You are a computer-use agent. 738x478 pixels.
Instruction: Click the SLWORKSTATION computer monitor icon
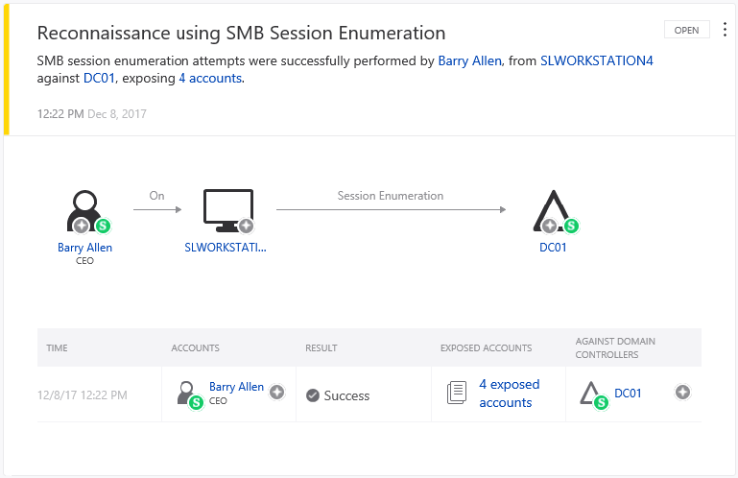[x=227, y=209]
